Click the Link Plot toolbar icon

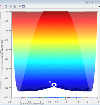tap(6, 6)
